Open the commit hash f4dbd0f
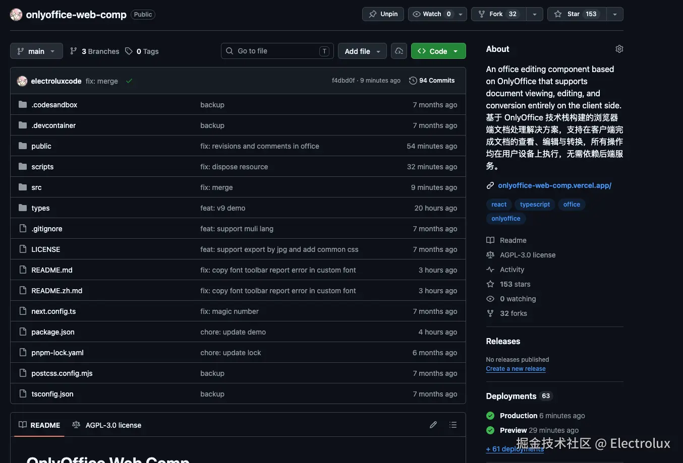This screenshot has width=683, height=463. [343, 81]
